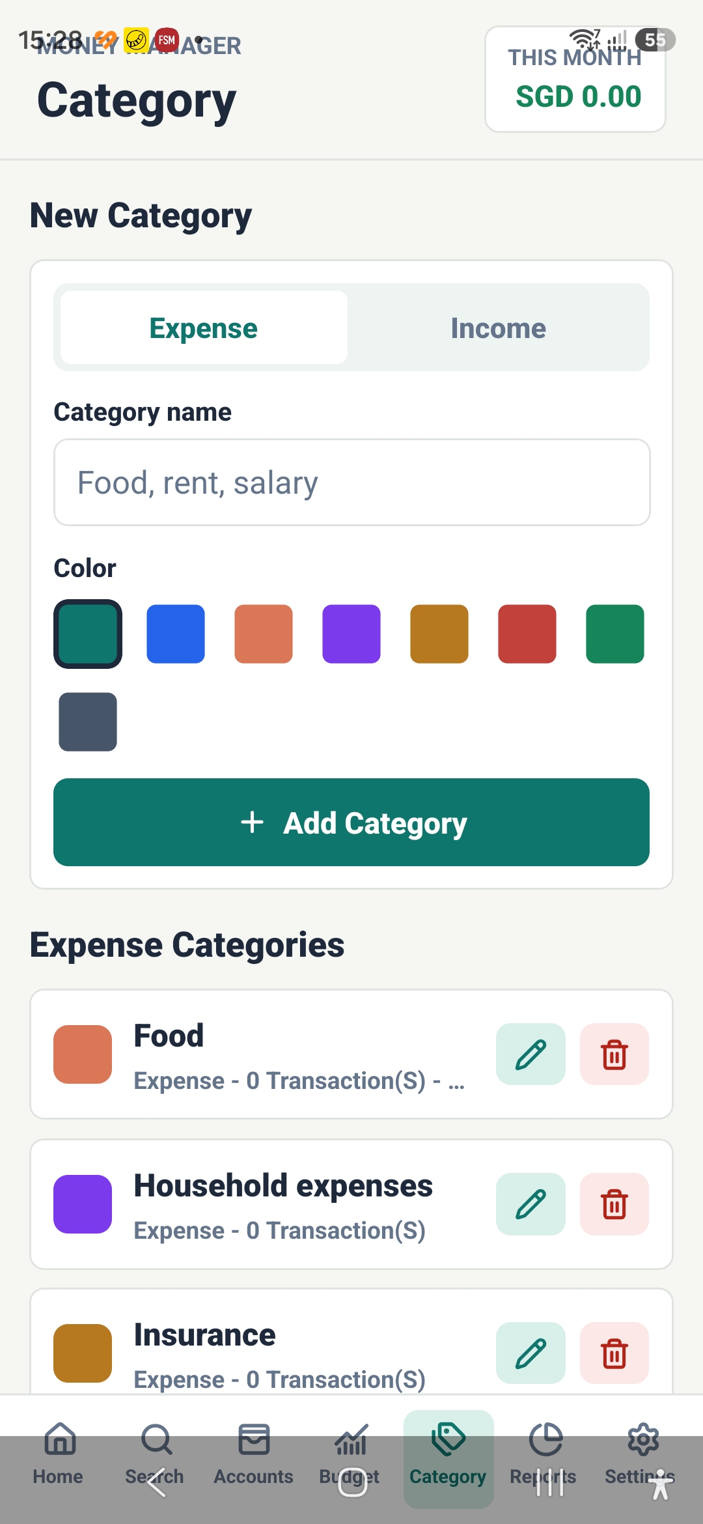Edit the Household expenses category
Image resolution: width=703 pixels, height=1524 pixels.
click(531, 1204)
